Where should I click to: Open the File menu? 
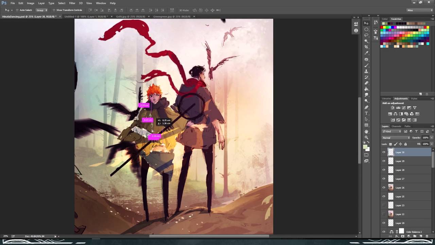[13, 3]
